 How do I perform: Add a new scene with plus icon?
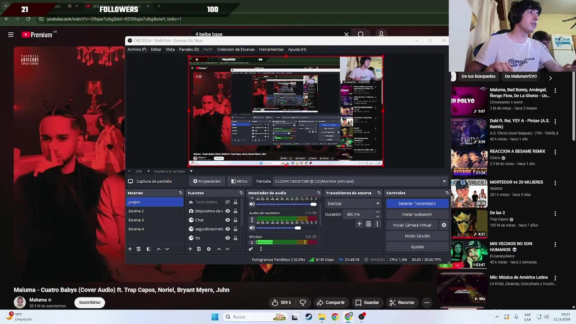(x=130, y=249)
